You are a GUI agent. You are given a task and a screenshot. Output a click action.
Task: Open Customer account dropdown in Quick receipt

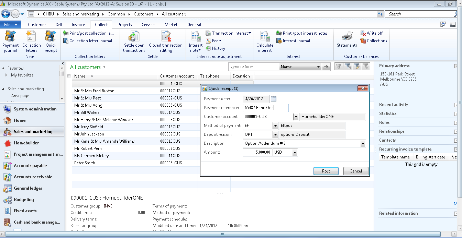coord(296,117)
